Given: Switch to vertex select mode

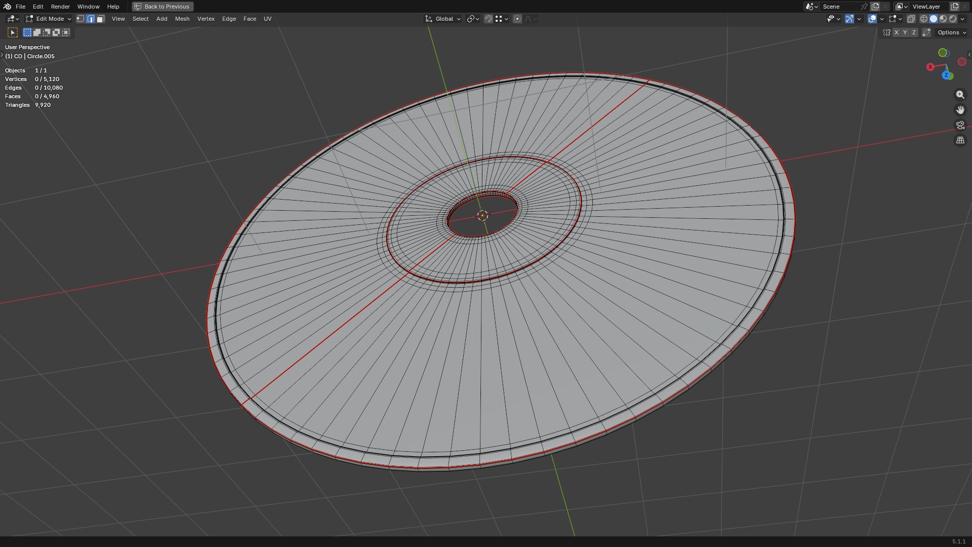Looking at the screenshot, I should point(80,19).
